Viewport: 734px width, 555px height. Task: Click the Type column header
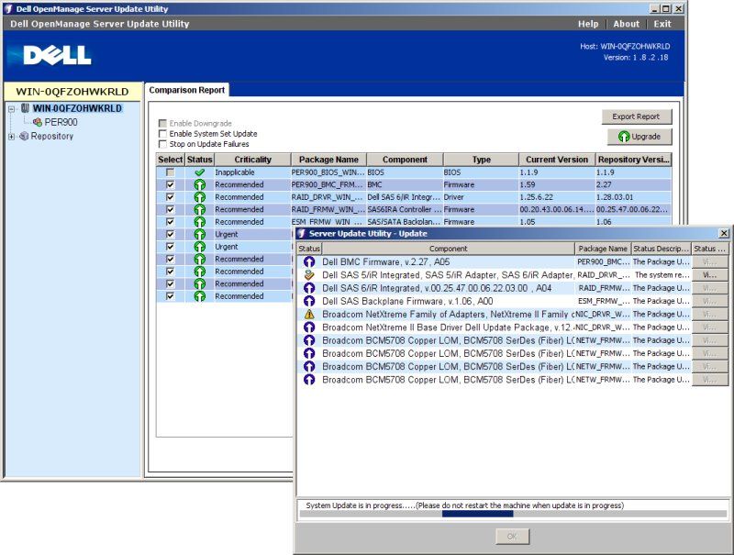coord(481,160)
